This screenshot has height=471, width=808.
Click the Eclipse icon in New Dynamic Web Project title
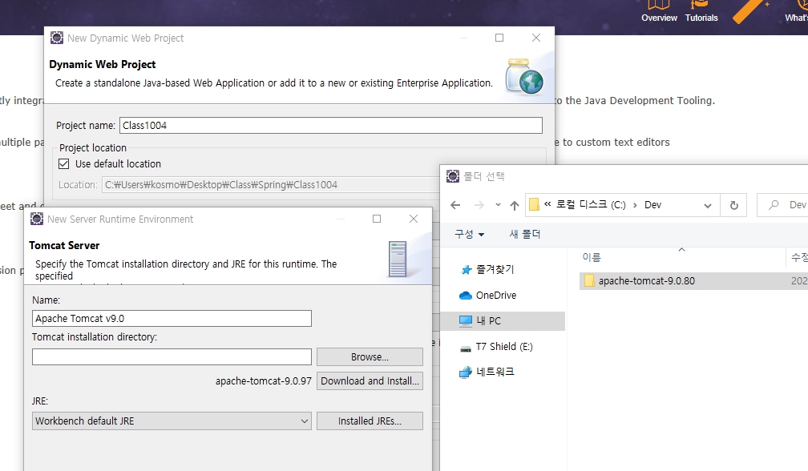click(57, 38)
